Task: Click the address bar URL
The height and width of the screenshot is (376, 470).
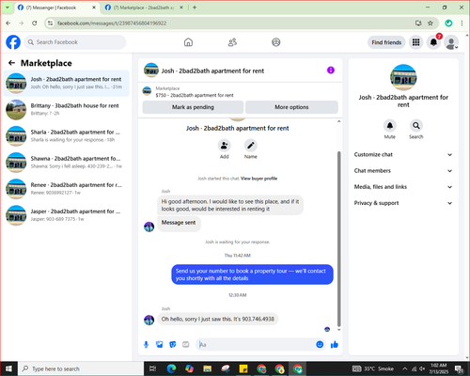Action: [112, 23]
